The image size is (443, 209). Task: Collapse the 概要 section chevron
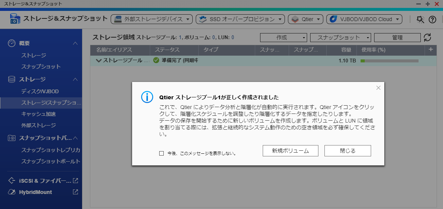[75, 43]
